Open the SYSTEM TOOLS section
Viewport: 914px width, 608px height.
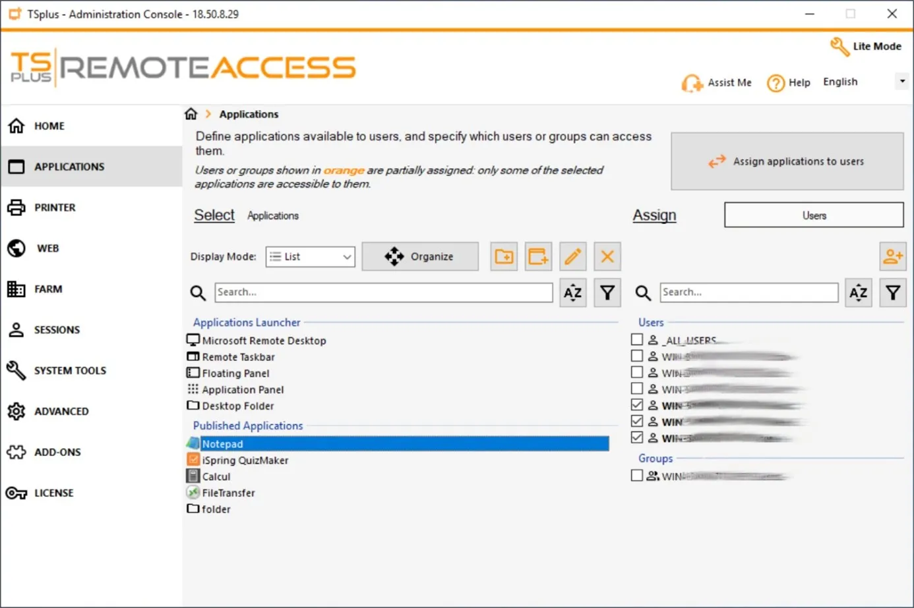pyautogui.click(x=92, y=371)
